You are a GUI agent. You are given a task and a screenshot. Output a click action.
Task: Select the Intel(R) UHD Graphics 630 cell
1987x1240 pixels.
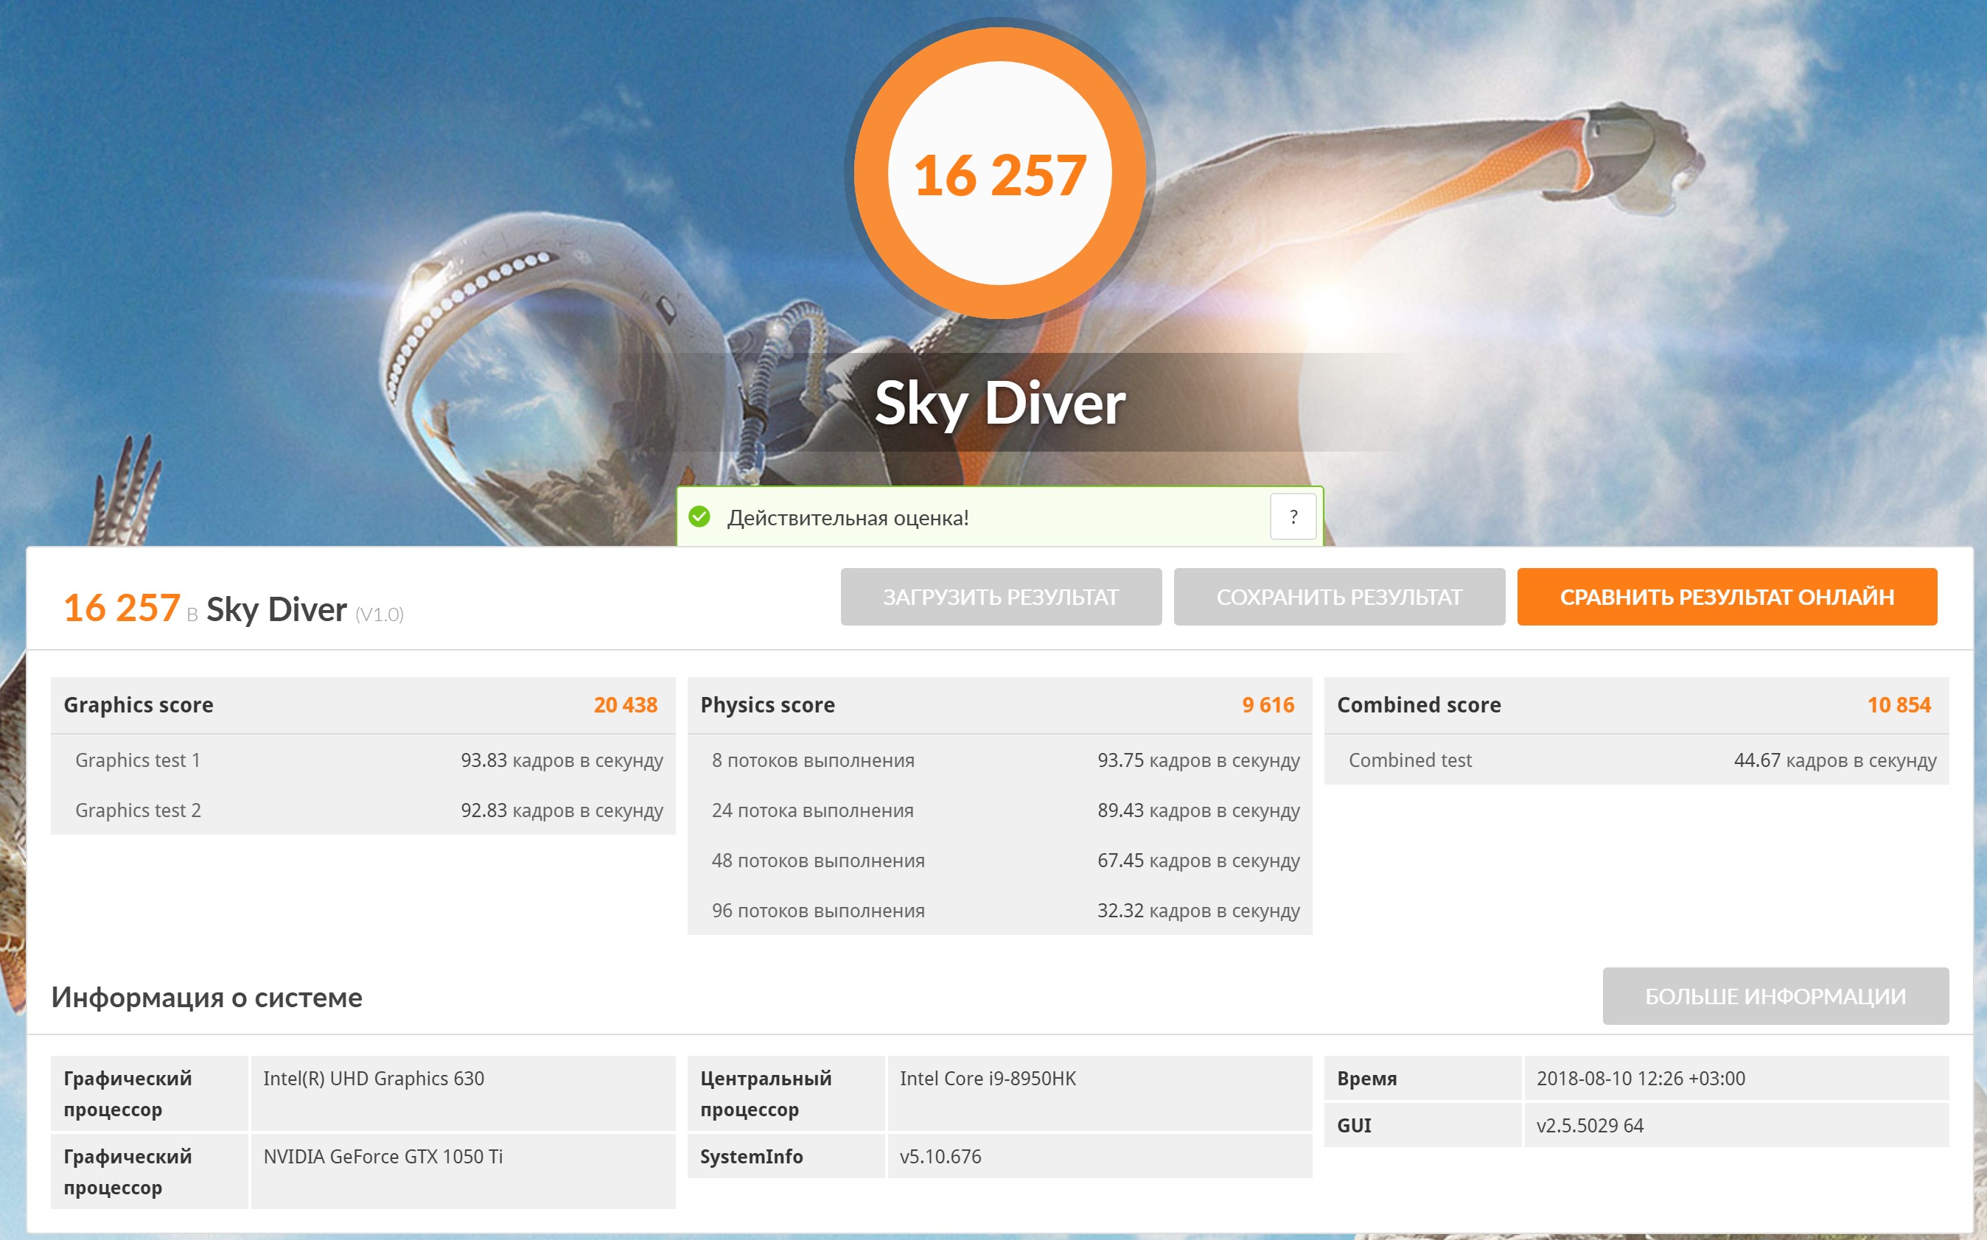(x=464, y=1094)
